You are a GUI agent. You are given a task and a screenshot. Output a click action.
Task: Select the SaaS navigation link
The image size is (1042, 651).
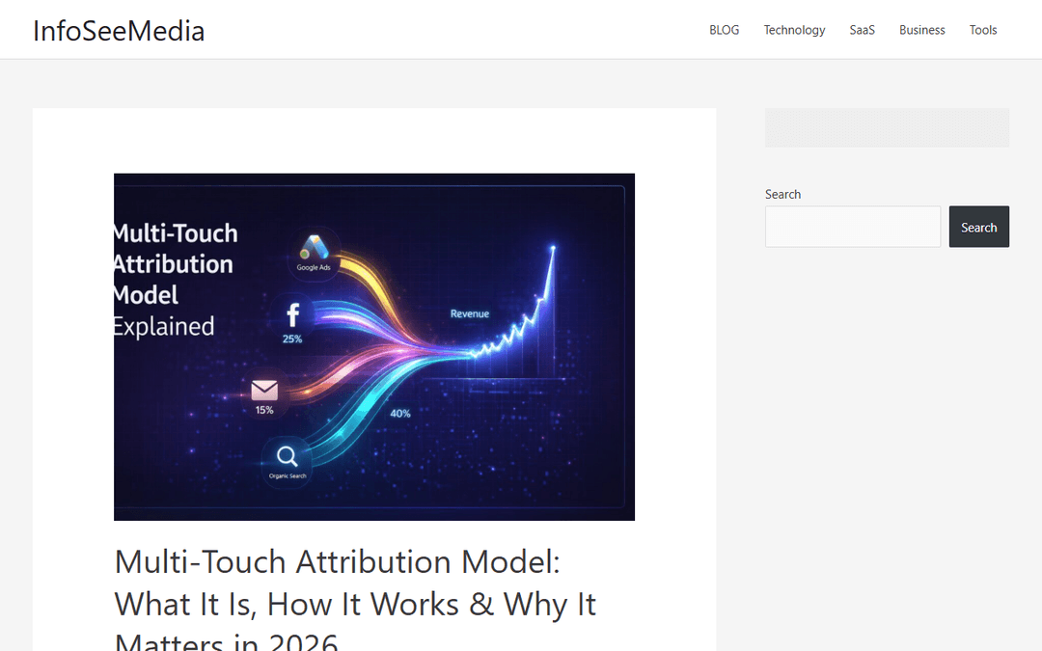tap(862, 30)
